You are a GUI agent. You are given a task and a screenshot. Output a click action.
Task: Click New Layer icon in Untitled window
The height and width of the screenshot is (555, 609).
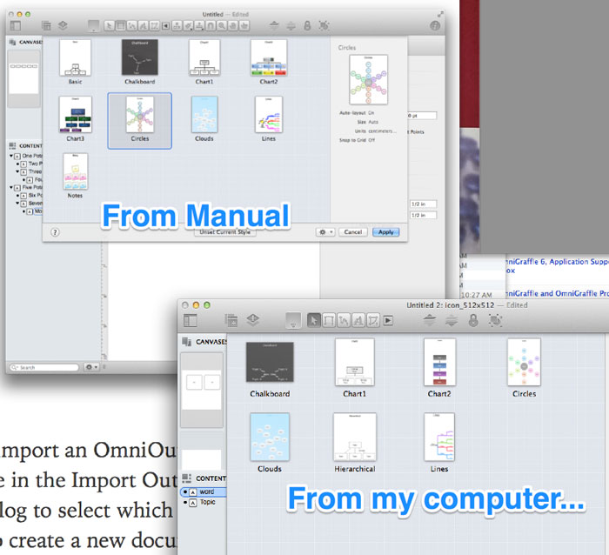coord(63,25)
